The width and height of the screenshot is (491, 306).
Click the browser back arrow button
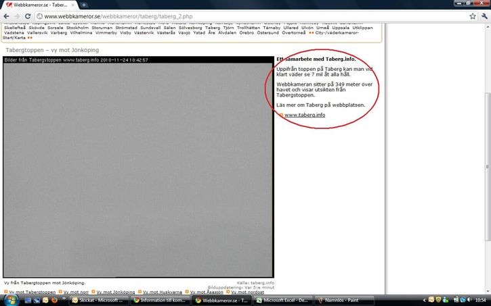[6, 16]
